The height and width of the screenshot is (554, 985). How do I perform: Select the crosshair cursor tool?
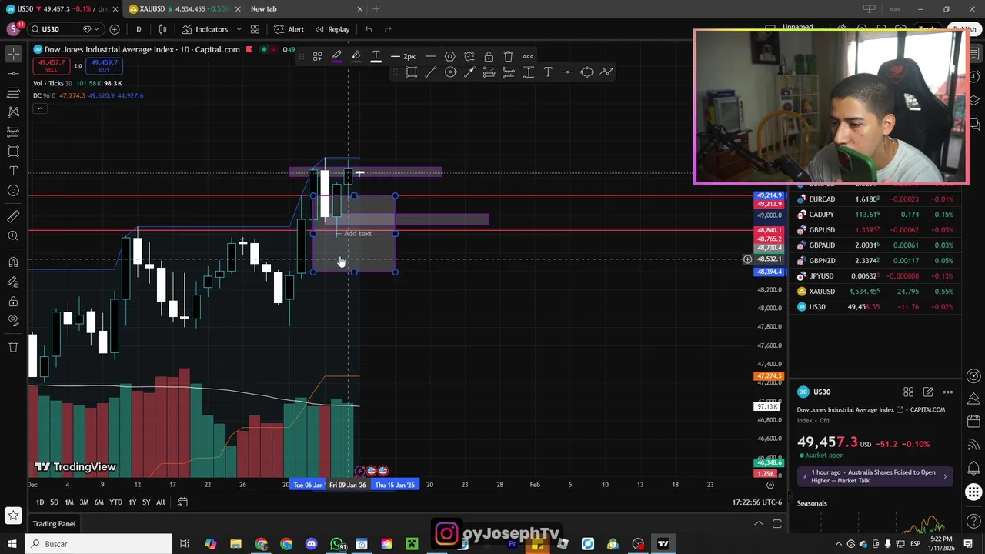[13, 54]
